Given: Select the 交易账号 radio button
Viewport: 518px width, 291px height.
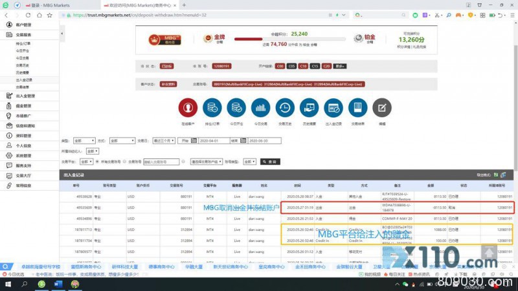Looking at the screenshot, I should 124,162.
